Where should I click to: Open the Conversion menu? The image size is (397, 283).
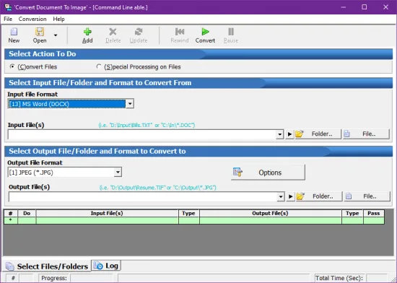(x=32, y=19)
